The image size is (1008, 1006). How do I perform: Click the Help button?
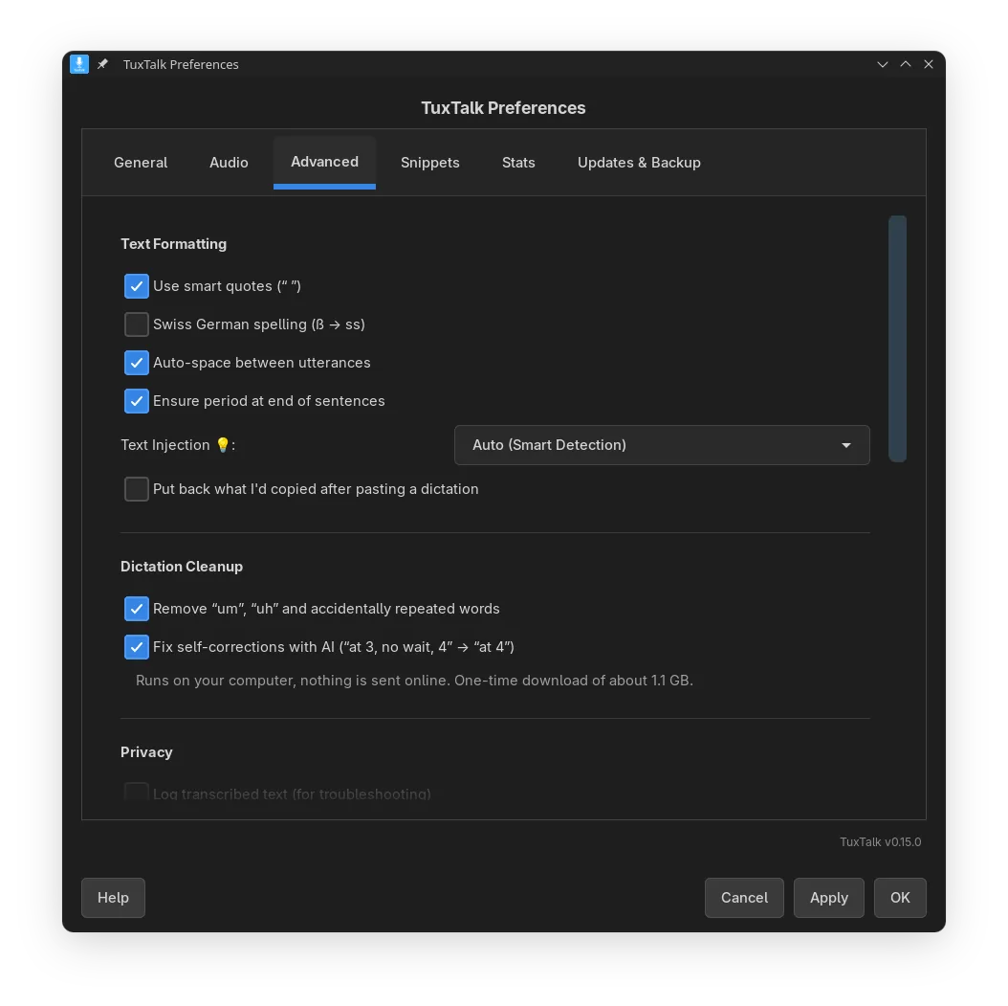[113, 897]
